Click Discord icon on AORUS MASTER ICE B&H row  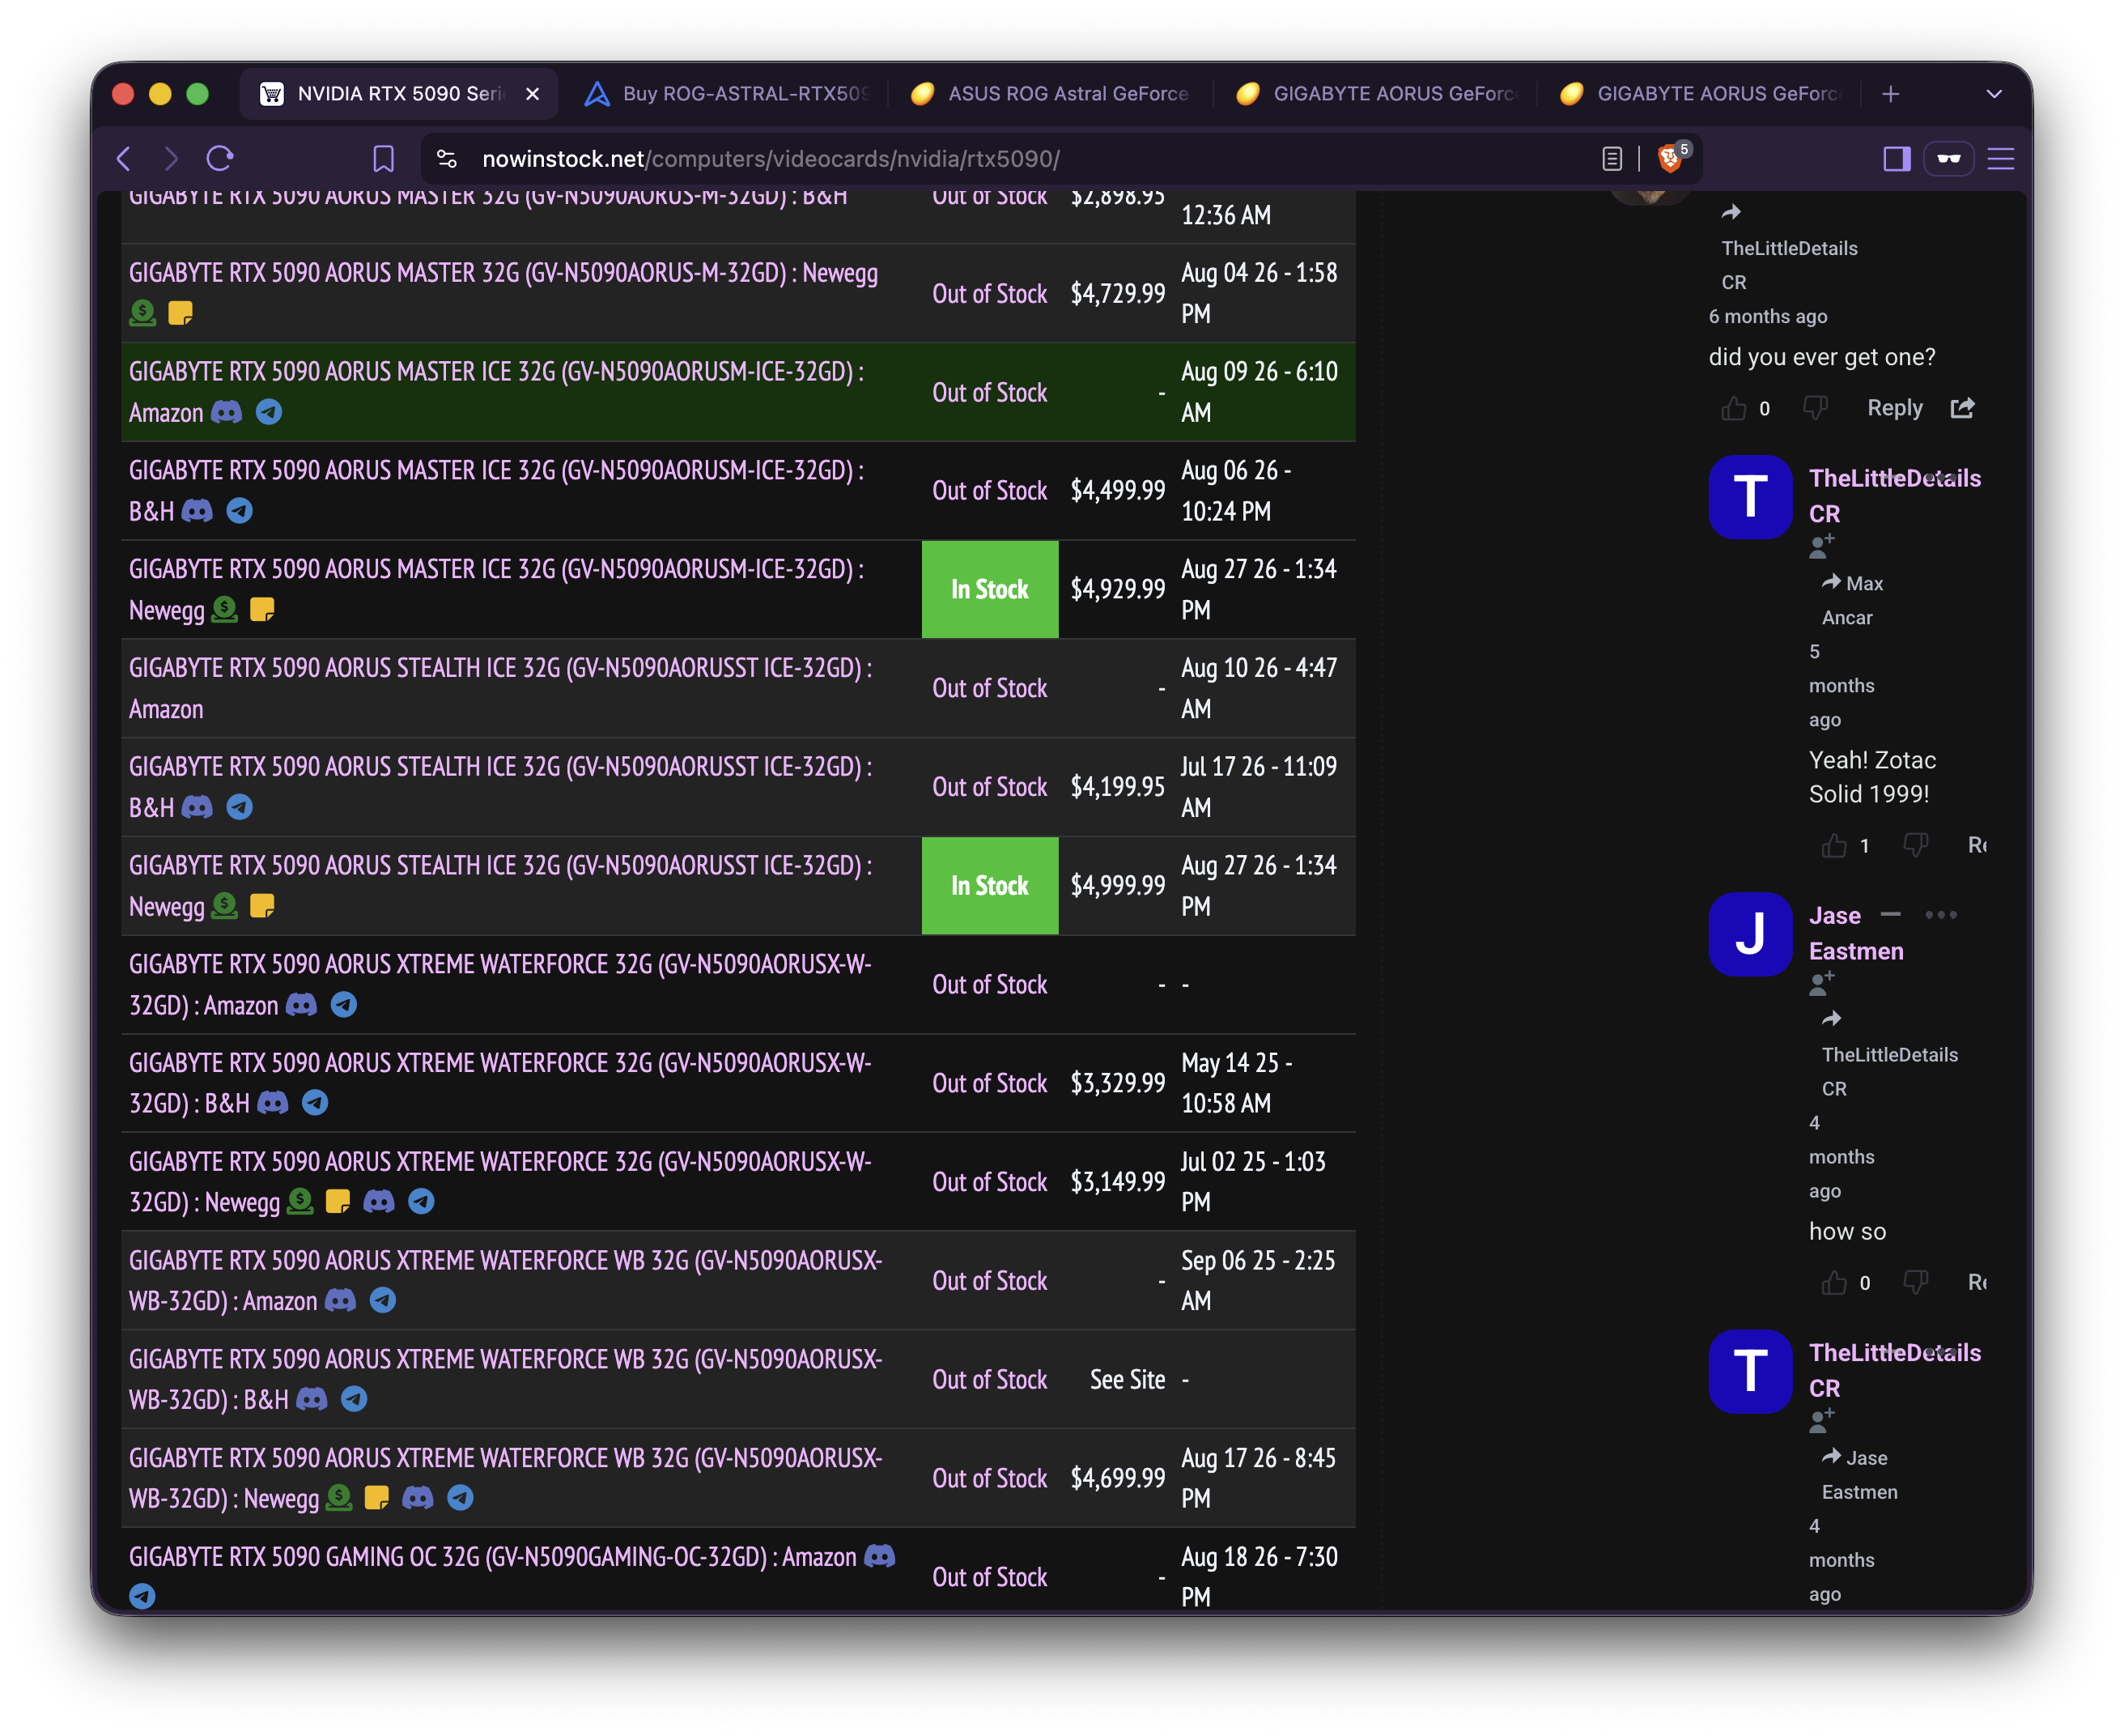pos(197,511)
